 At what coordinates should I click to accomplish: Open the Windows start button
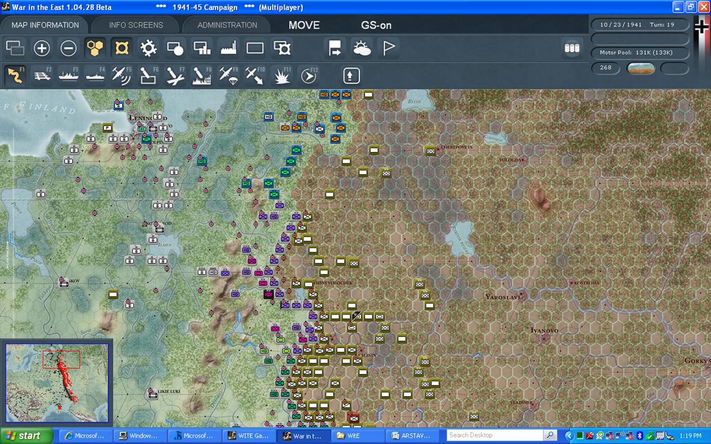[x=26, y=436]
